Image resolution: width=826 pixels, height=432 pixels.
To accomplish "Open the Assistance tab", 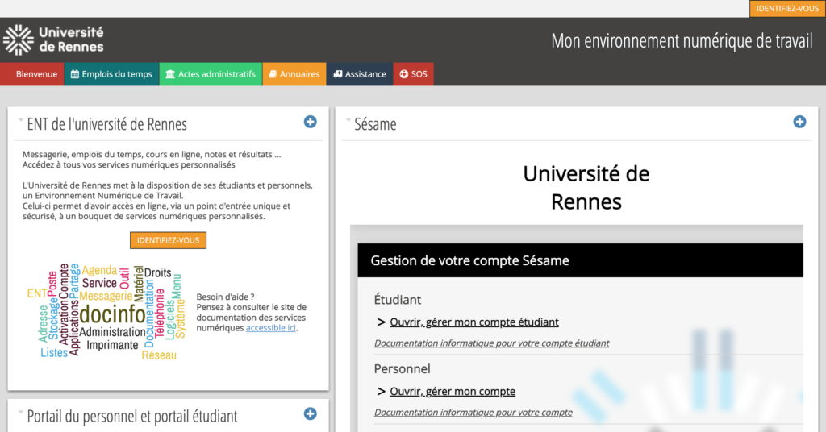I will click(360, 74).
